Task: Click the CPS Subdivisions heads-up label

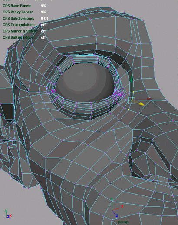Action: tap(19, 19)
